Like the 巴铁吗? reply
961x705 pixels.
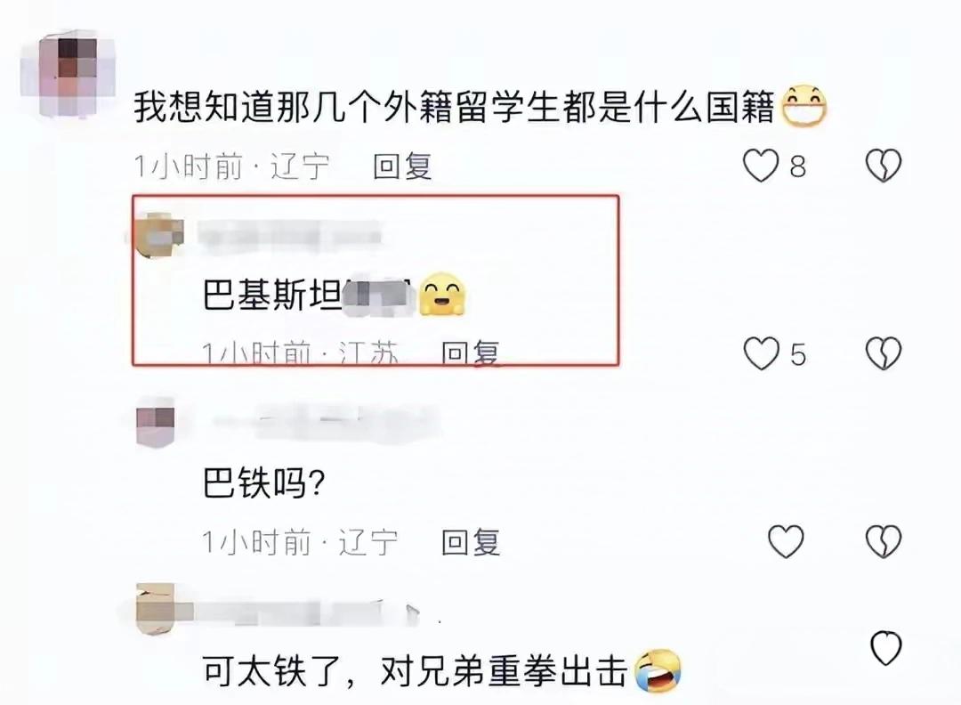[x=786, y=541]
